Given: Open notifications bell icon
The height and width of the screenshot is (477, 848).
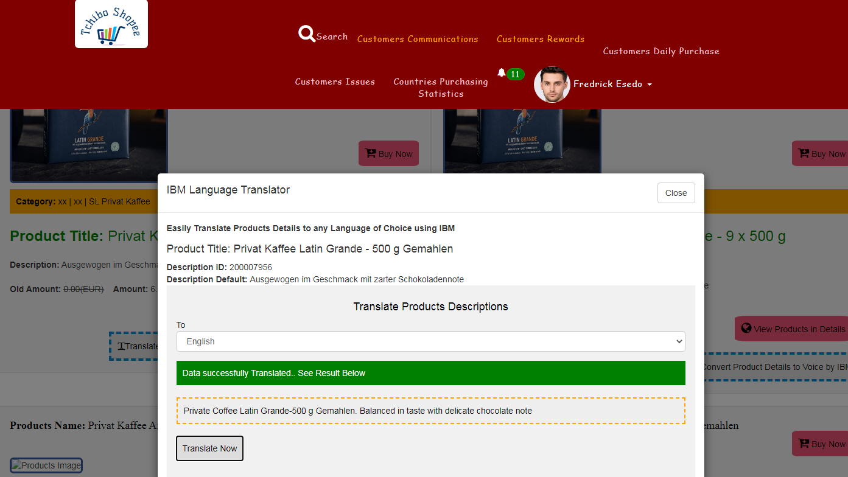Looking at the screenshot, I should 502,72.
